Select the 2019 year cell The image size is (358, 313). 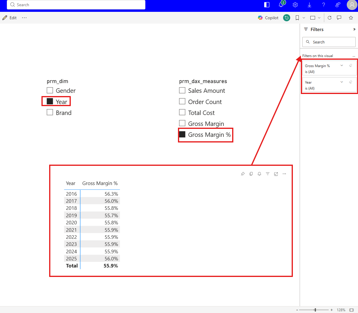[71, 215]
